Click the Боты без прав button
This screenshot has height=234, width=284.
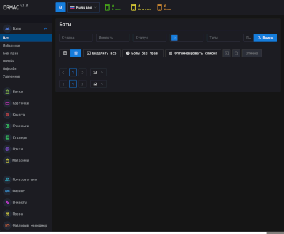[143, 53]
